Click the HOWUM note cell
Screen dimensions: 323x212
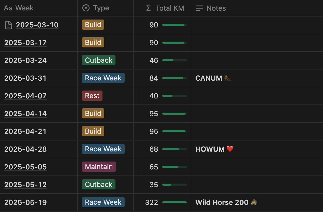[x=257, y=149]
